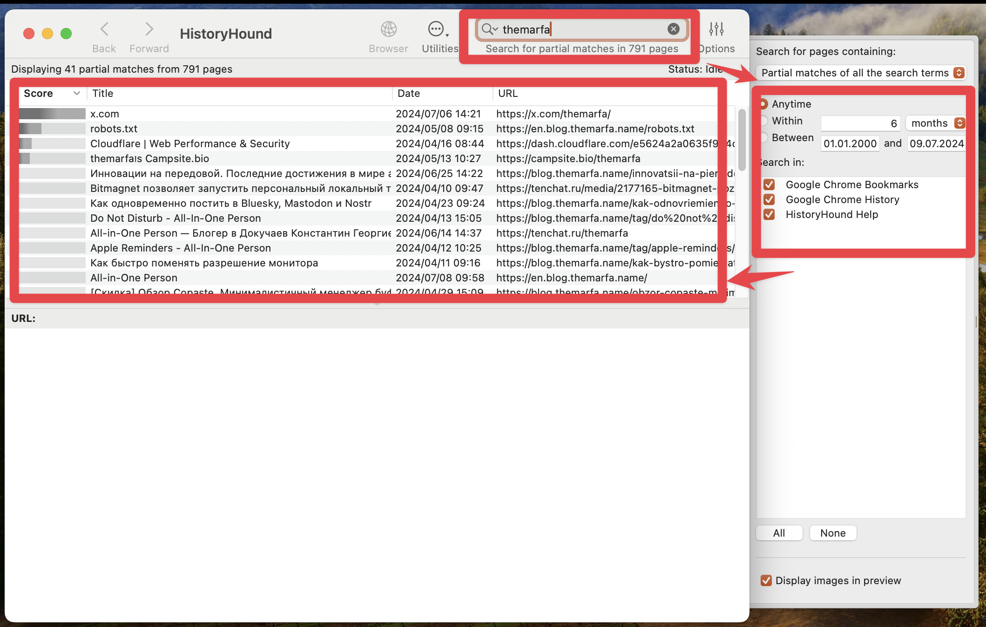Uncheck Google Chrome Bookmarks checkbox
The height and width of the screenshot is (627, 986).
click(x=769, y=185)
